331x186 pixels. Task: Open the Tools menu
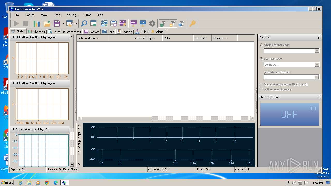57,15
